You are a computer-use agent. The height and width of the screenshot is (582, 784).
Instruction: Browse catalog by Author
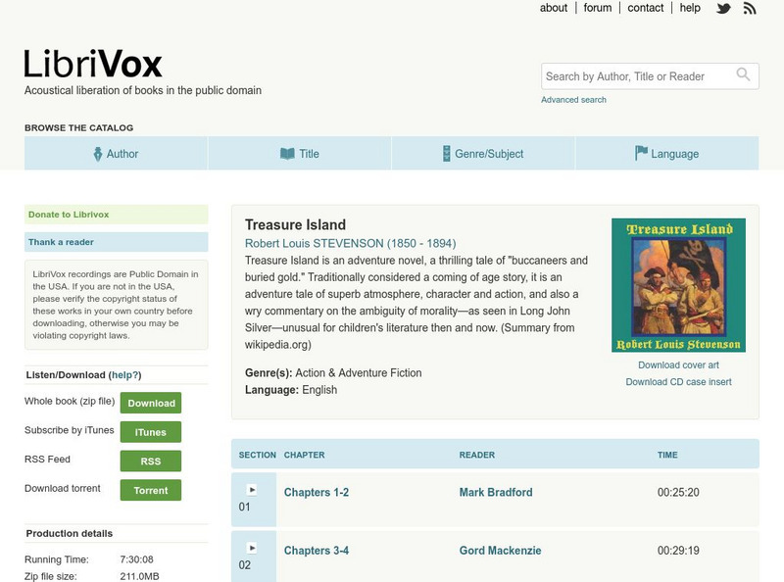pos(116,154)
